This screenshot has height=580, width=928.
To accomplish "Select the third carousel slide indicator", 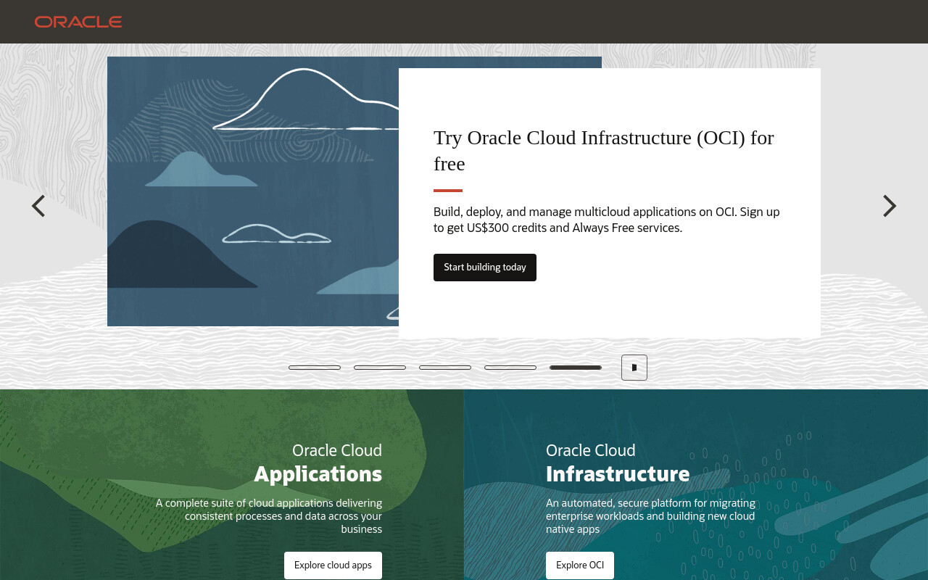I will pos(445,368).
